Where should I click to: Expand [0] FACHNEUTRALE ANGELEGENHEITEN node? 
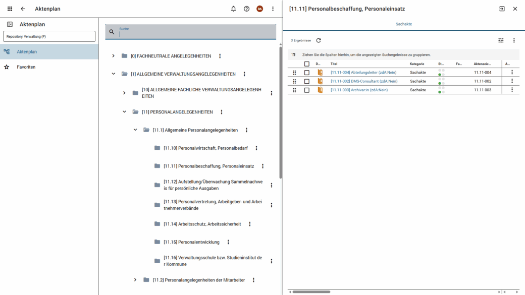[113, 56]
